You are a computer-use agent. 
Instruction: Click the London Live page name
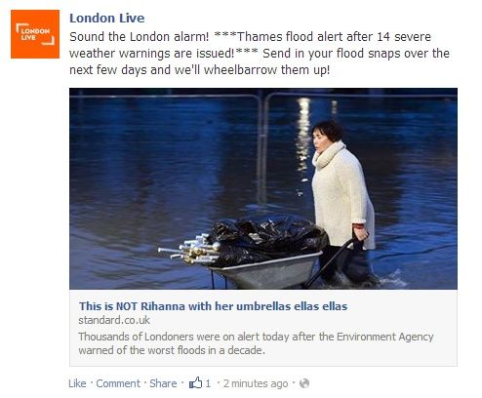click(107, 19)
